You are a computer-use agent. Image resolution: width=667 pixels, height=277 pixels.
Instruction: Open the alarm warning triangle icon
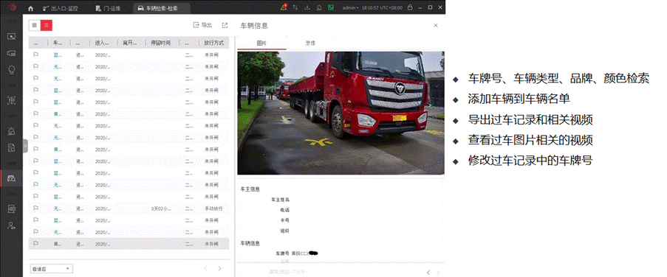[x=284, y=7]
